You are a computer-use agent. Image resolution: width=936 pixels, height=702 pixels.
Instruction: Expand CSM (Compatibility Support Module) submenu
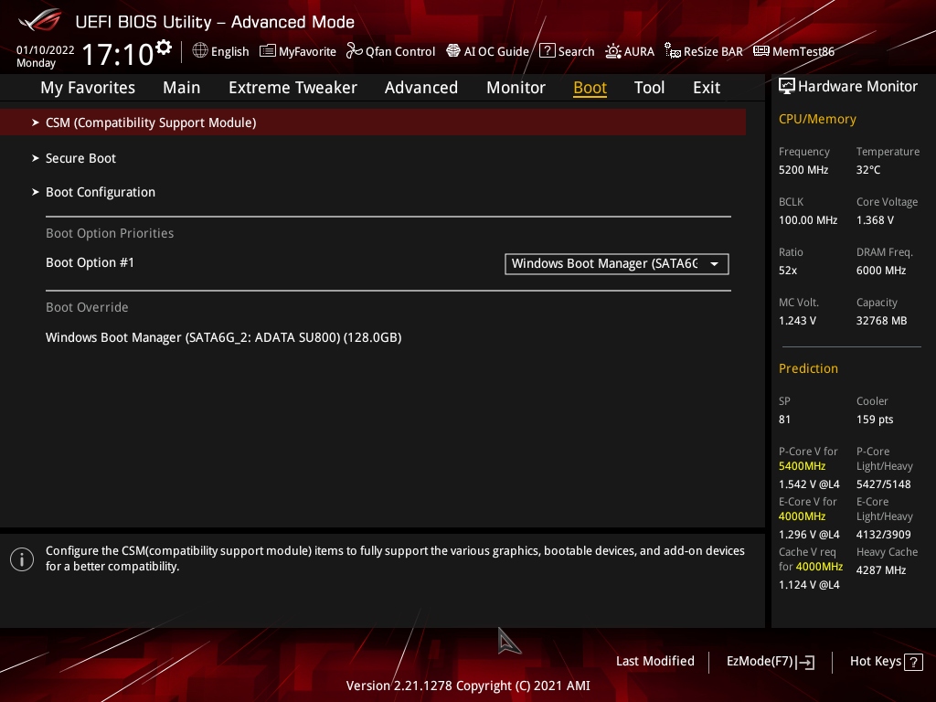coord(373,122)
